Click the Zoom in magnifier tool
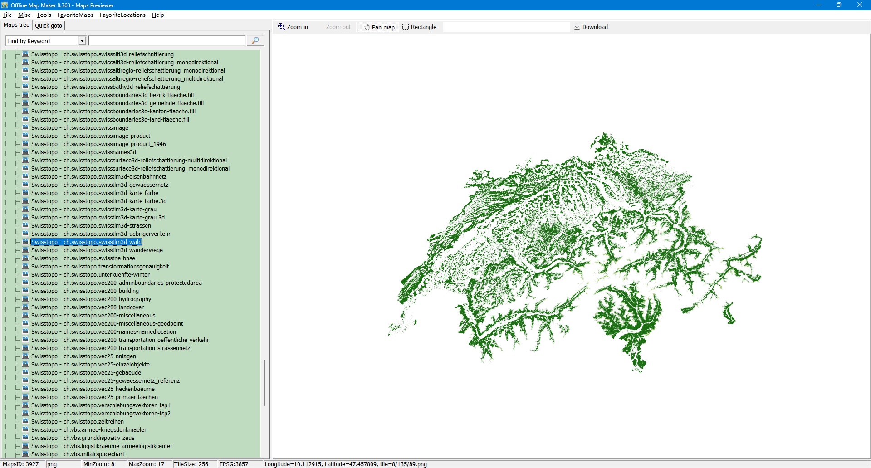Image resolution: width=871 pixels, height=468 pixels. (x=293, y=27)
